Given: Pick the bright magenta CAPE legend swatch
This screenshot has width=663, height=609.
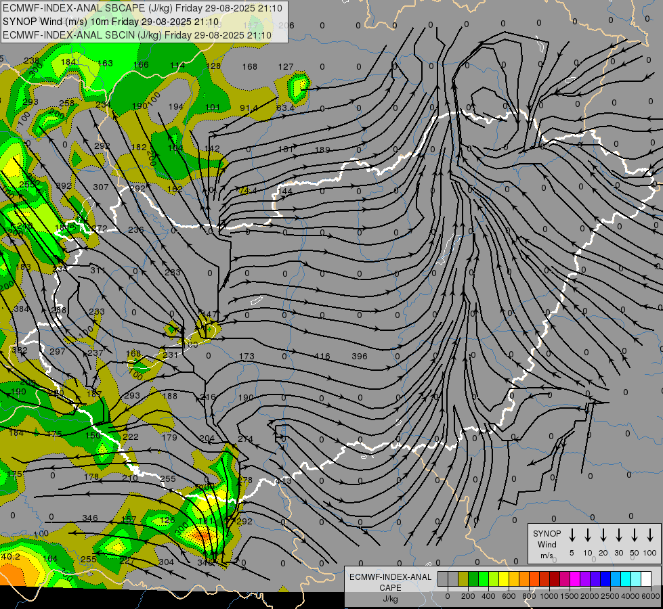Looking at the screenshot, I should 575,579.
